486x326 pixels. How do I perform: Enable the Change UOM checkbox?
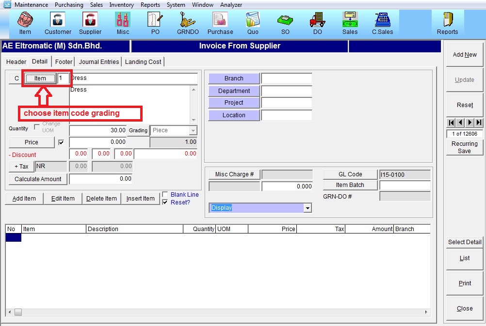(x=37, y=127)
